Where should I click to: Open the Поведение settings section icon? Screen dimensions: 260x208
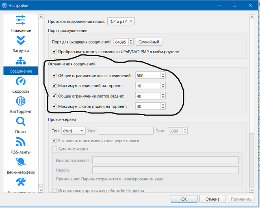pyautogui.click(x=21, y=20)
